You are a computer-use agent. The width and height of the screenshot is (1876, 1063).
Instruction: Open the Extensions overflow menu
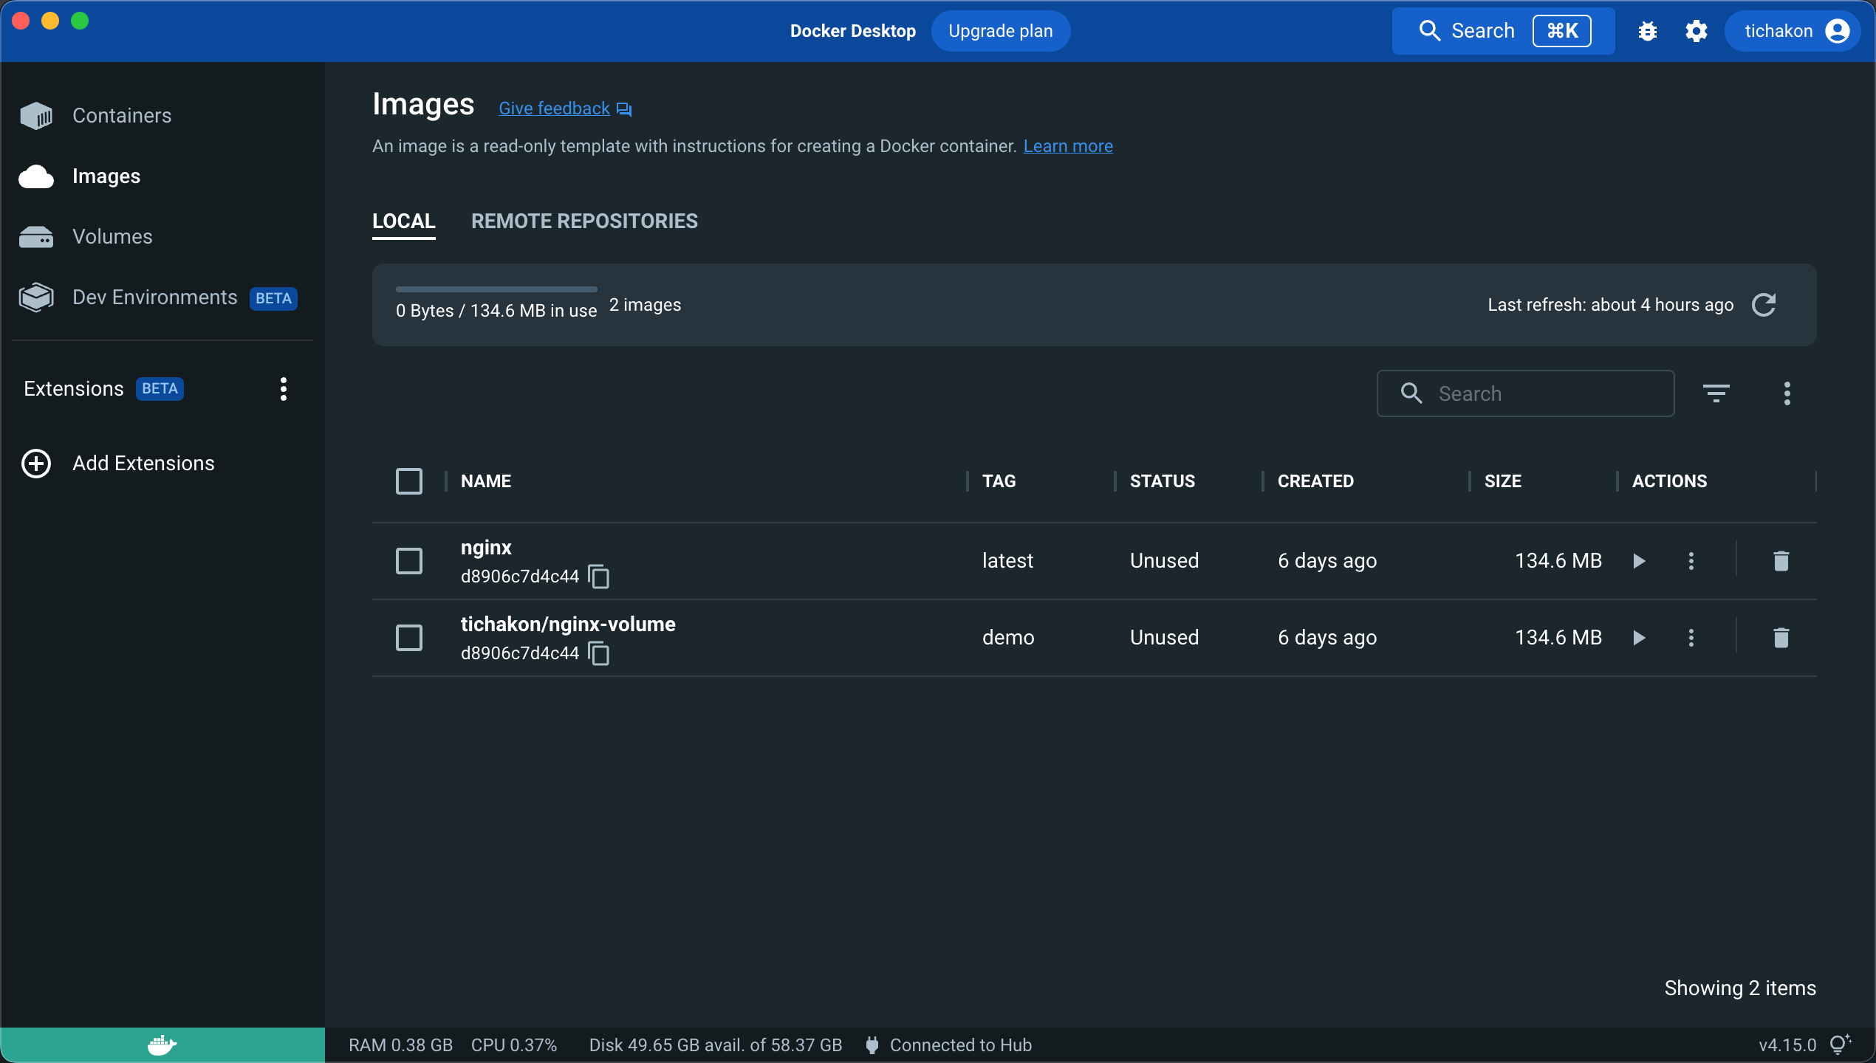coord(283,389)
